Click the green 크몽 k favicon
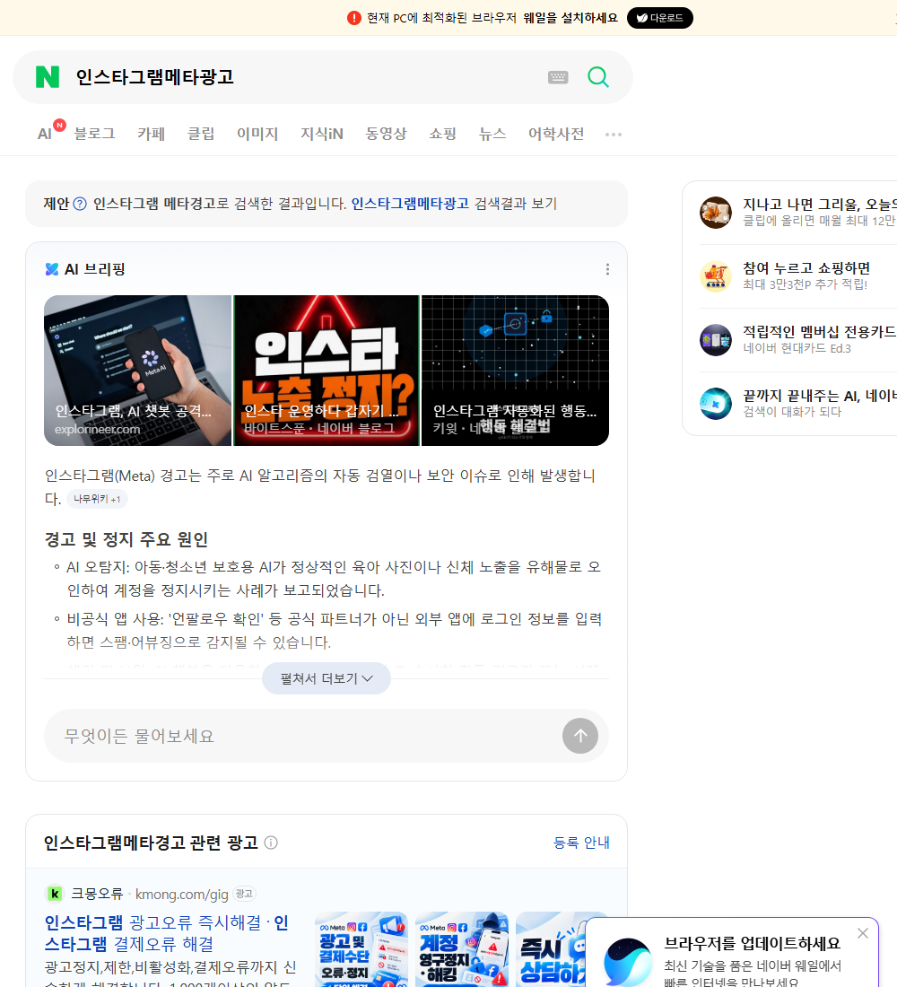Image resolution: width=897 pixels, height=987 pixels. tap(55, 894)
